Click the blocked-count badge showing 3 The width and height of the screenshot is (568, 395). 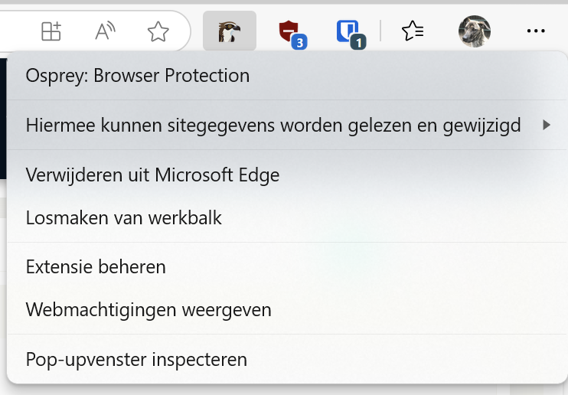pos(299,42)
